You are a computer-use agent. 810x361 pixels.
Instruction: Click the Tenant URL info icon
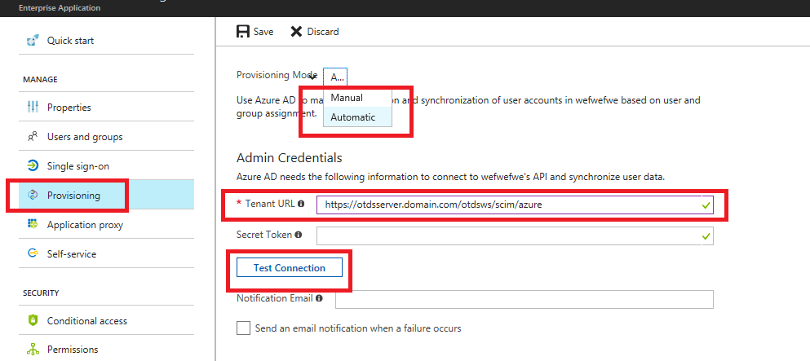pos(301,204)
